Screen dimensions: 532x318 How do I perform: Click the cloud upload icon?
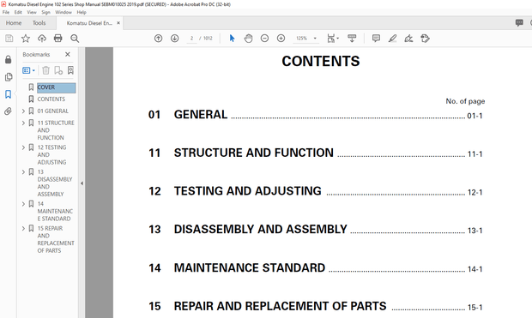tap(42, 39)
